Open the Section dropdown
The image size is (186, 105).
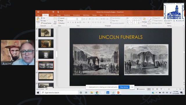[62, 23]
